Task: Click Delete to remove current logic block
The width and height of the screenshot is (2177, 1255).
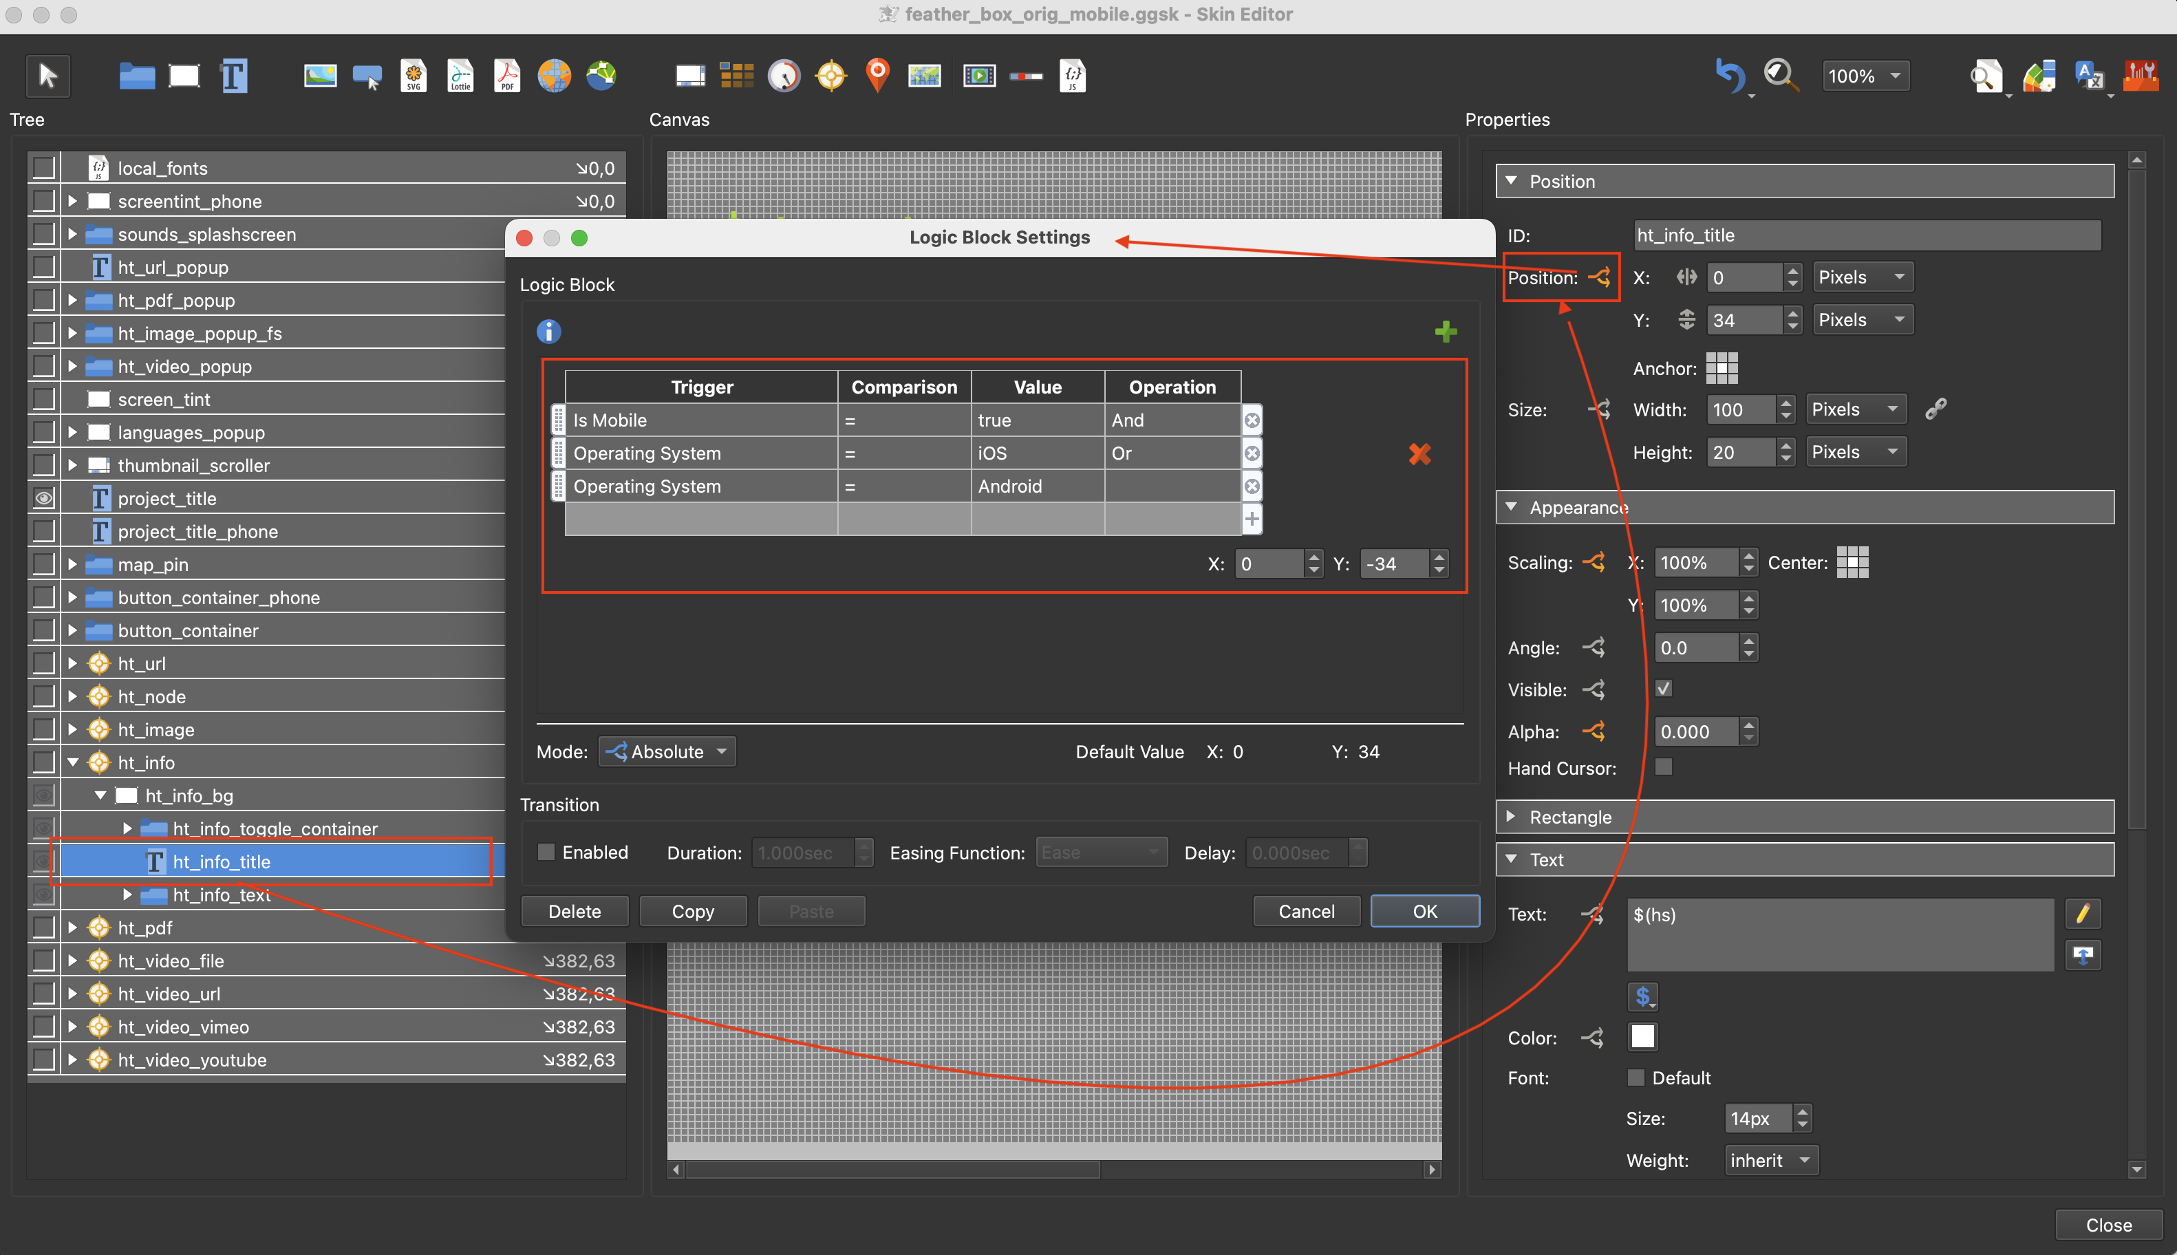Action: pos(572,910)
